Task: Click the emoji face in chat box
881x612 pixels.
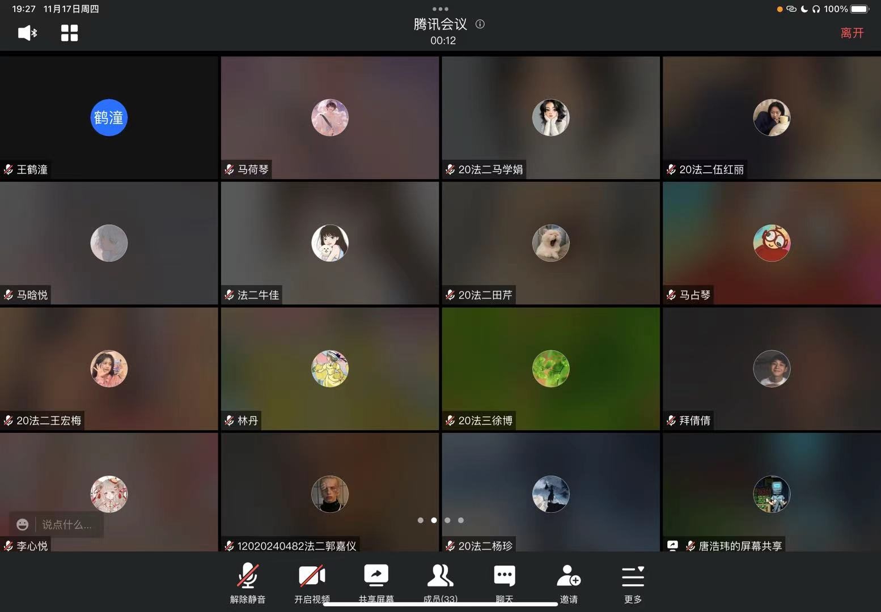Action: pos(23,525)
